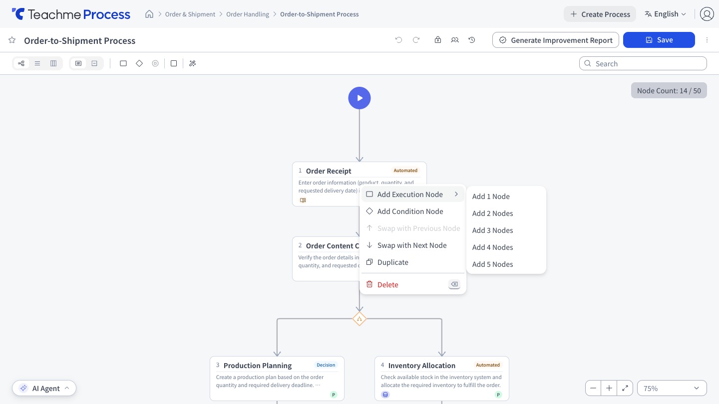Click the Create Process button
Viewport: 719px width, 404px height.
tap(600, 14)
